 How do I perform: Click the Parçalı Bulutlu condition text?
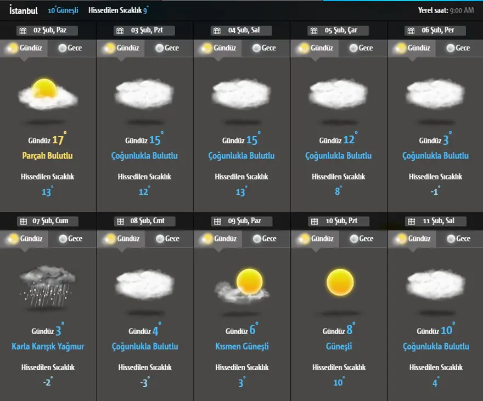(47, 156)
